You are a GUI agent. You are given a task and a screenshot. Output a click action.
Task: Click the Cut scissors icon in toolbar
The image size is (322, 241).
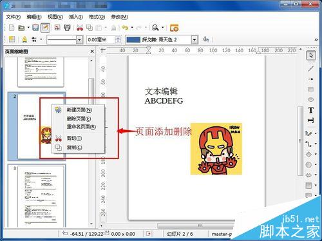pyautogui.click(x=80, y=28)
